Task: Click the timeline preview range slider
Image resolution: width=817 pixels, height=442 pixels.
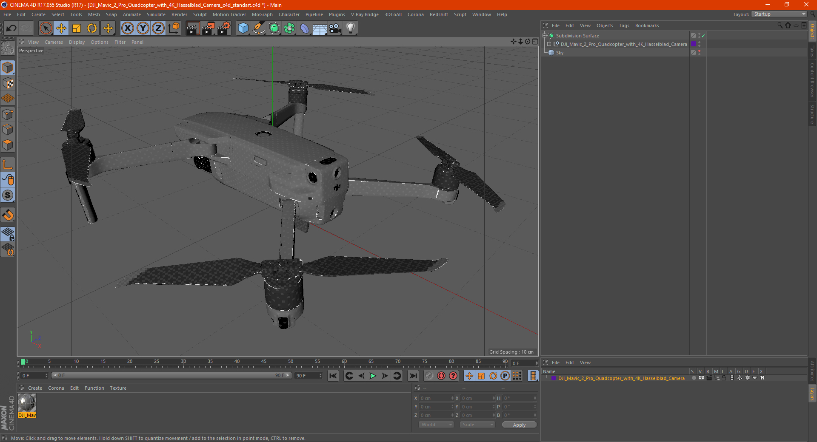Action: (171, 375)
